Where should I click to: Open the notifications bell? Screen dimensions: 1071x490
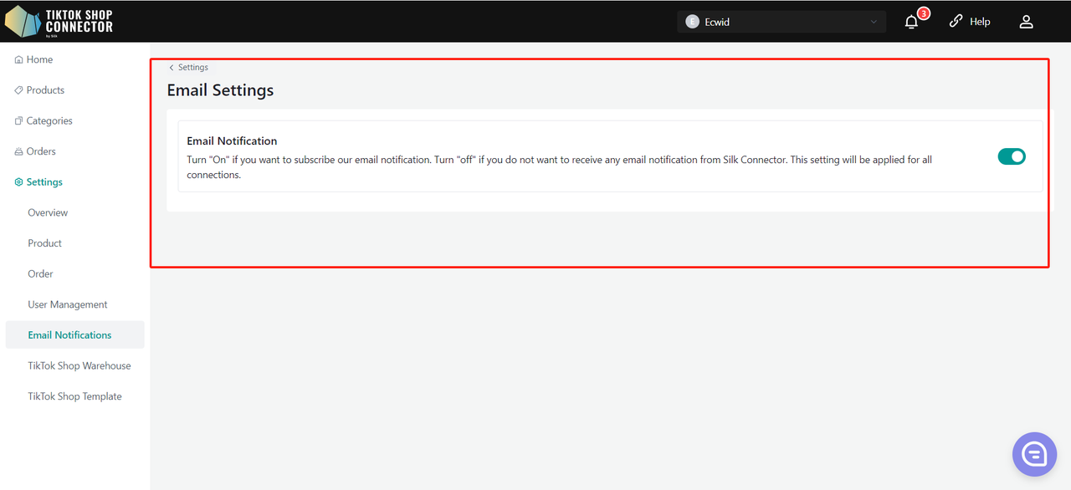(912, 22)
